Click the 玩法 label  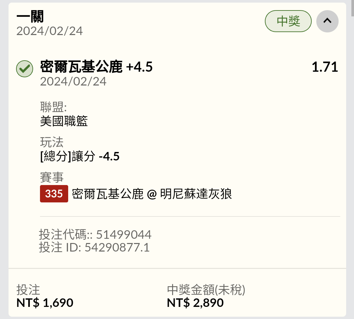click(x=52, y=142)
